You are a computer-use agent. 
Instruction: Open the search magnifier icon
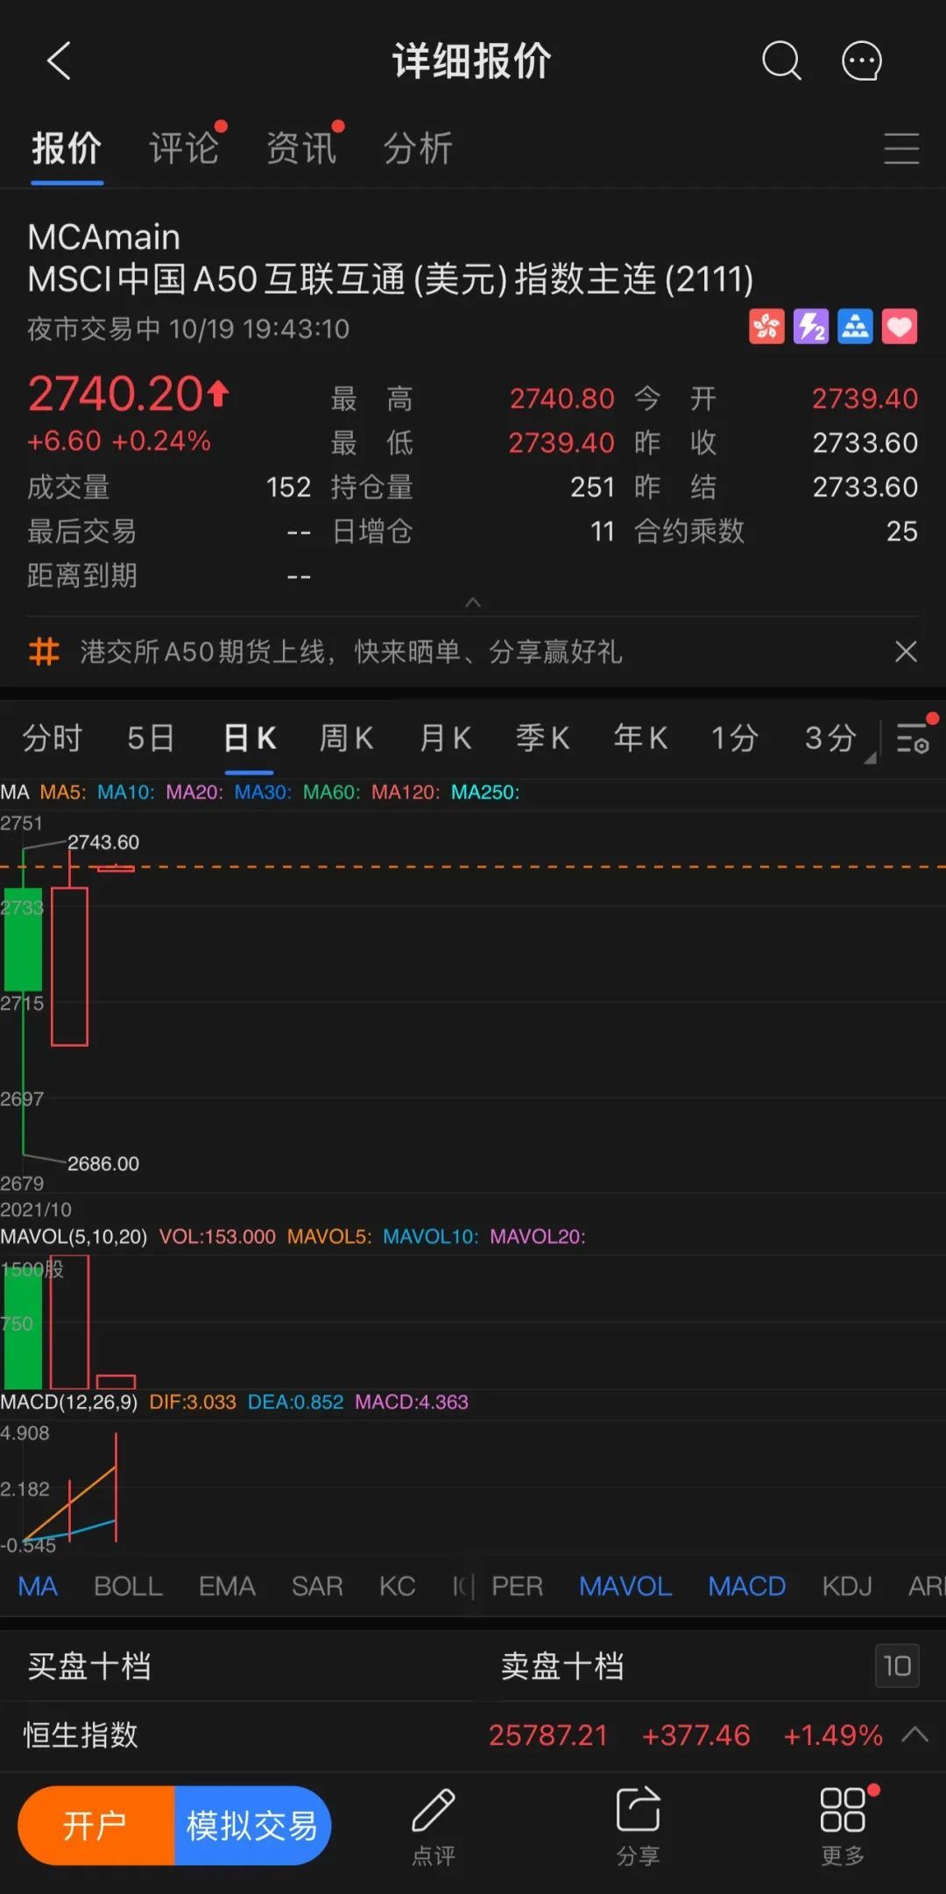pos(780,61)
